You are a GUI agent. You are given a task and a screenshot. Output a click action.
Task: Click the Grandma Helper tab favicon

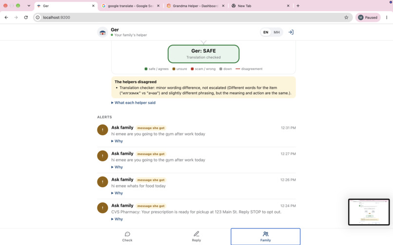(169, 6)
